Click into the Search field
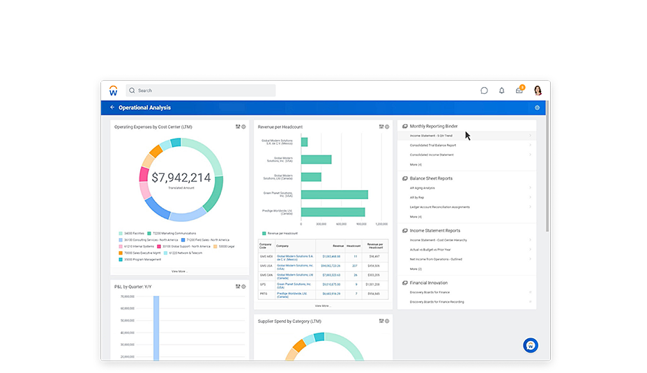This screenshot has width=647, height=373. tap(202, 90)
